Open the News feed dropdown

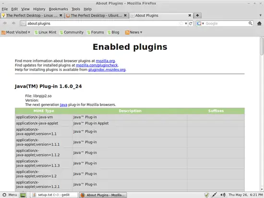134,32
